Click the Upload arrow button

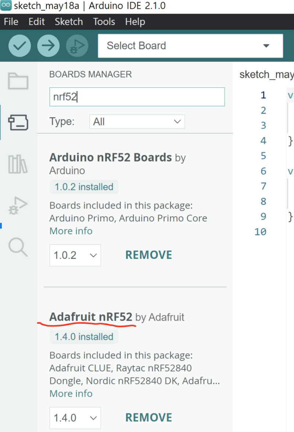tap(49, 46)
